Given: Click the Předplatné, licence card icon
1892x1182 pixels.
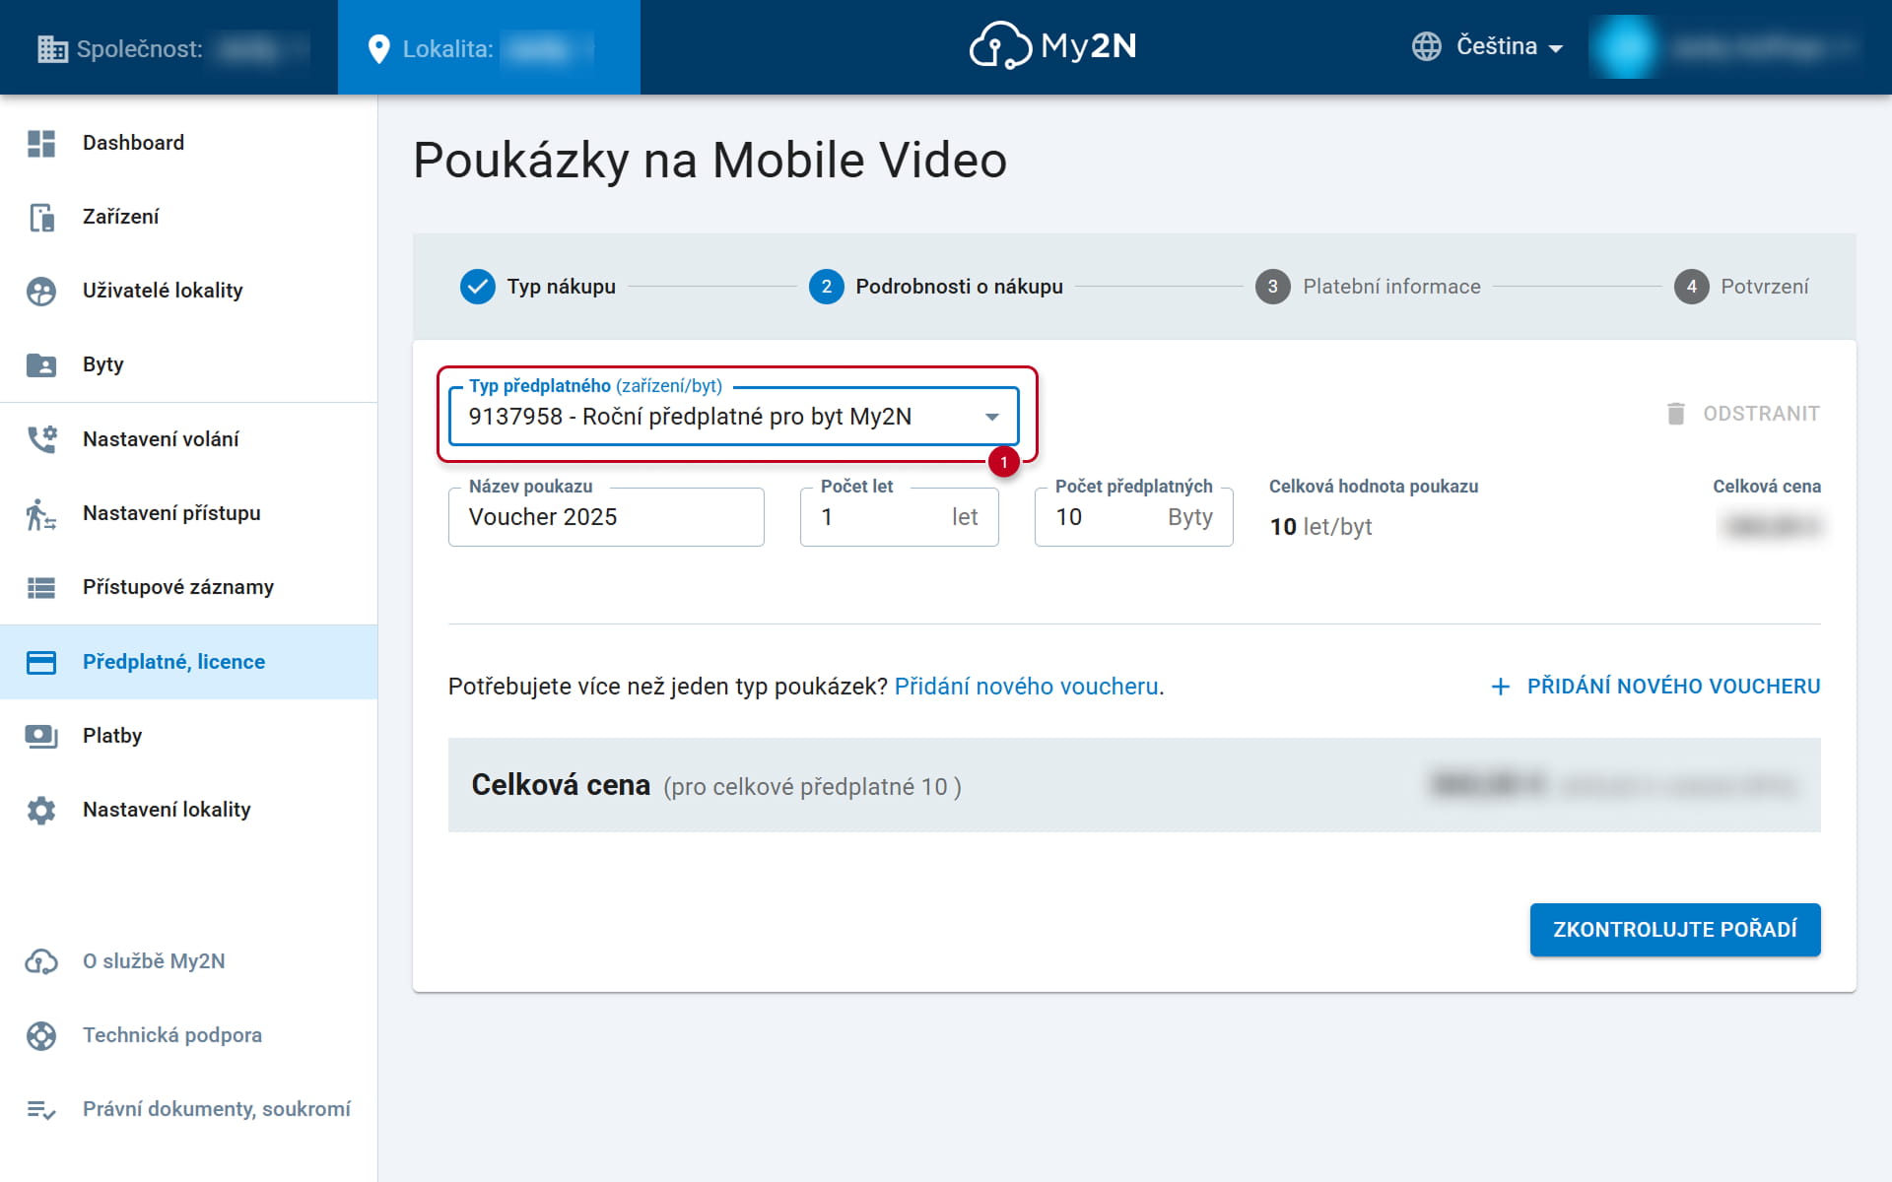Looking at the screenshot, I should tap(41, 662).
